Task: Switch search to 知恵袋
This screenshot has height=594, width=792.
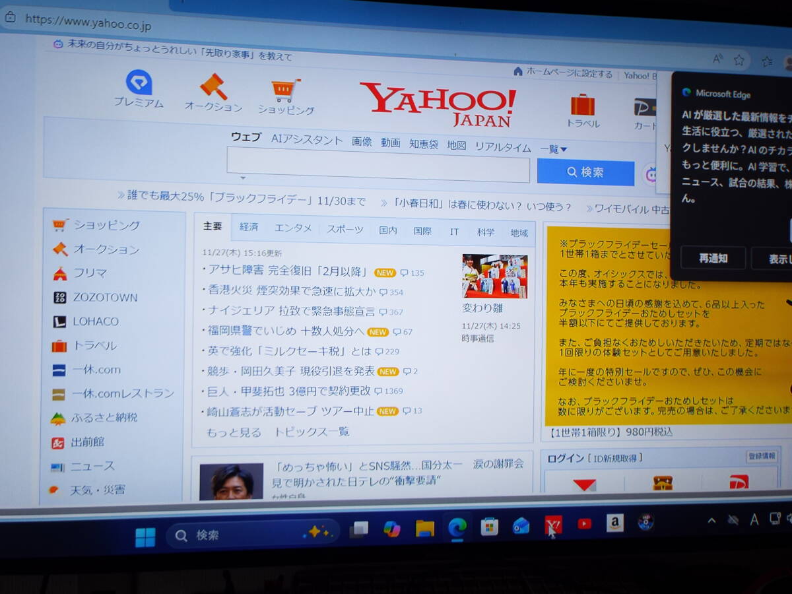Action: click(424, 144)
